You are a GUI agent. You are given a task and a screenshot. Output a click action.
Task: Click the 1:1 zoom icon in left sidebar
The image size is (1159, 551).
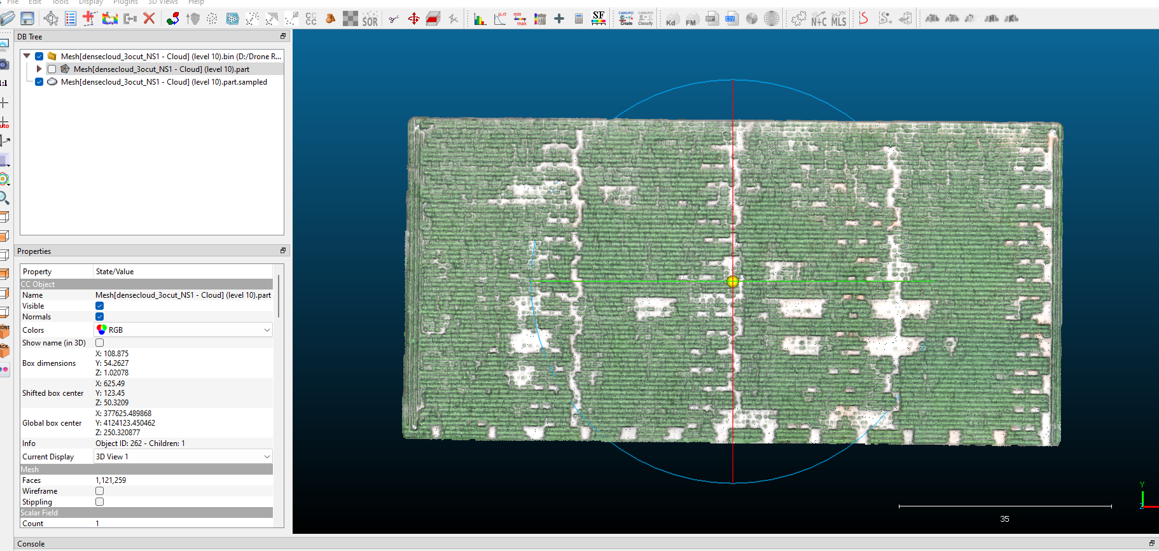(x=4, y=83)
